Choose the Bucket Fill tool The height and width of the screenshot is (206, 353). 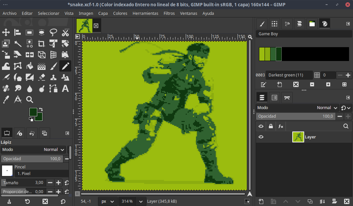pyautogui.click(x=30, y=66)
